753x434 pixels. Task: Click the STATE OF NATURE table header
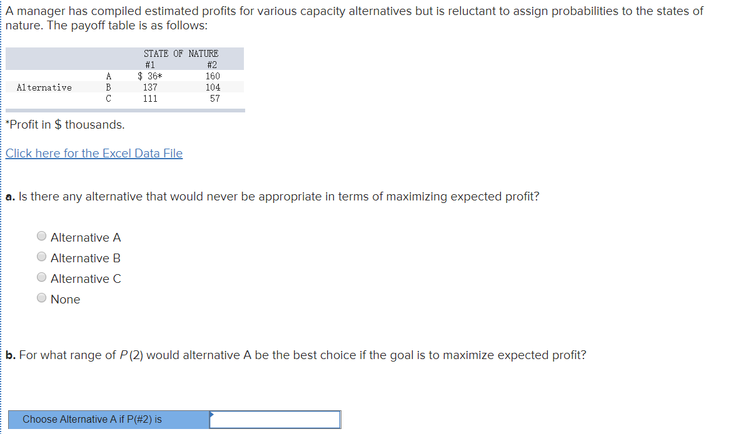click(181, 53)
